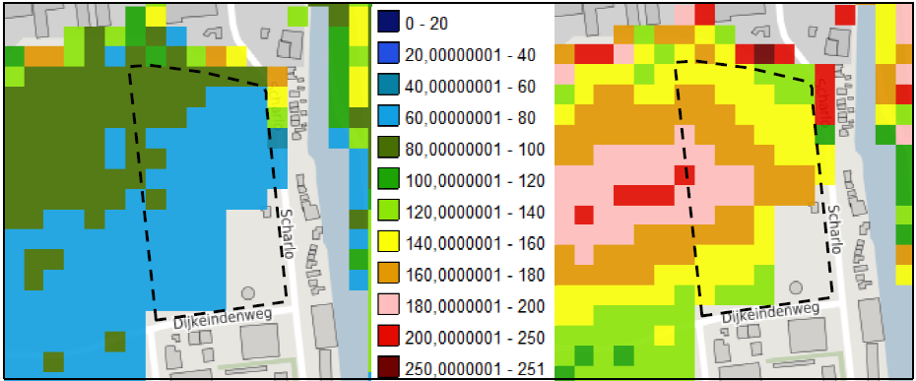916x381 pixels.
Task: Click the 160,0000001 - 180 orange swatch
Action: pyautogui.click(x=387, y=275)
